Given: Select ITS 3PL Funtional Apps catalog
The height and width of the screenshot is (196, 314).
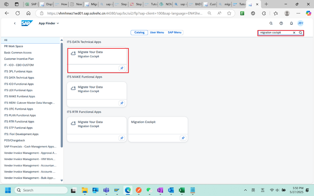Looking at the screenshot, I should 31,71.
